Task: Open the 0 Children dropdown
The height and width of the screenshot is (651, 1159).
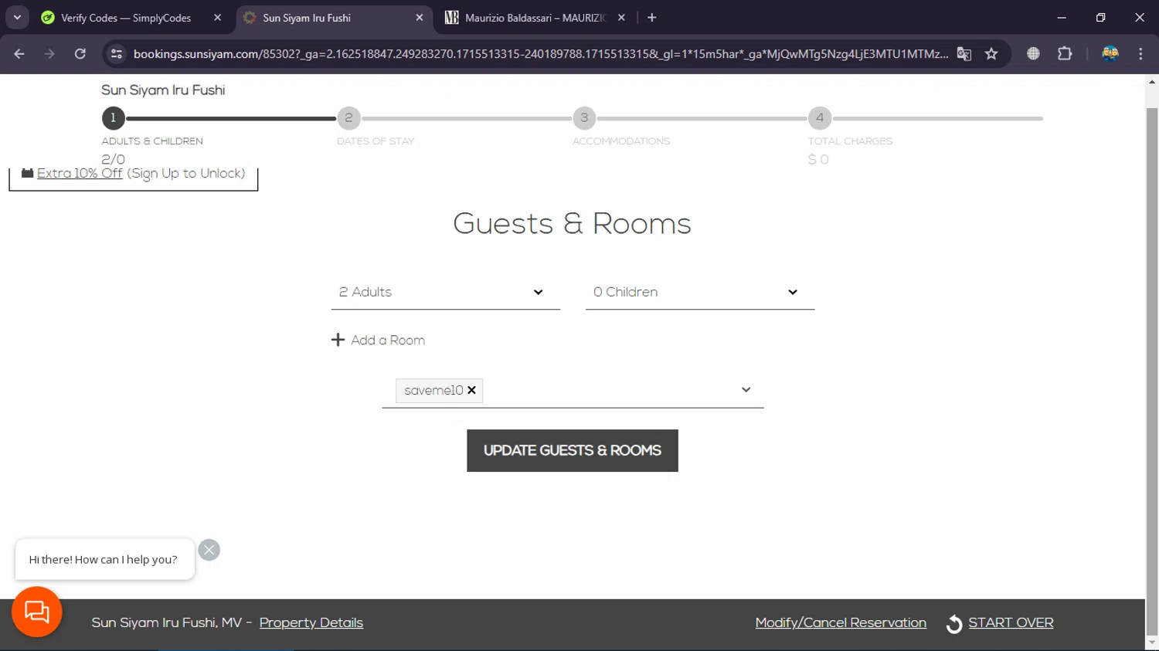Action: coord(700,292)
